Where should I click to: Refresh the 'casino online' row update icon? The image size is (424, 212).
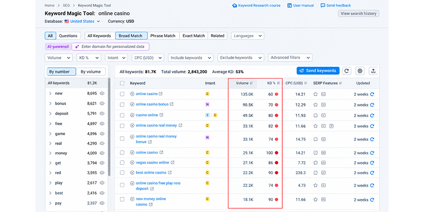coord(372,115)
